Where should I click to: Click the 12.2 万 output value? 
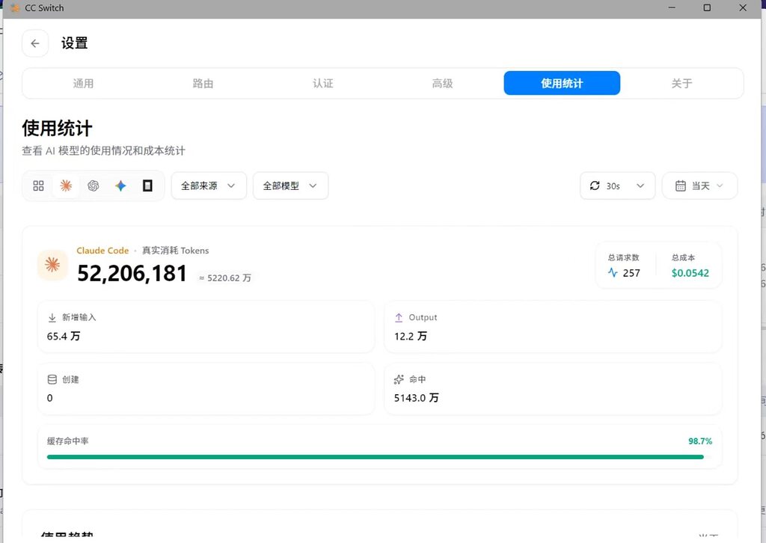pos(411,336)
